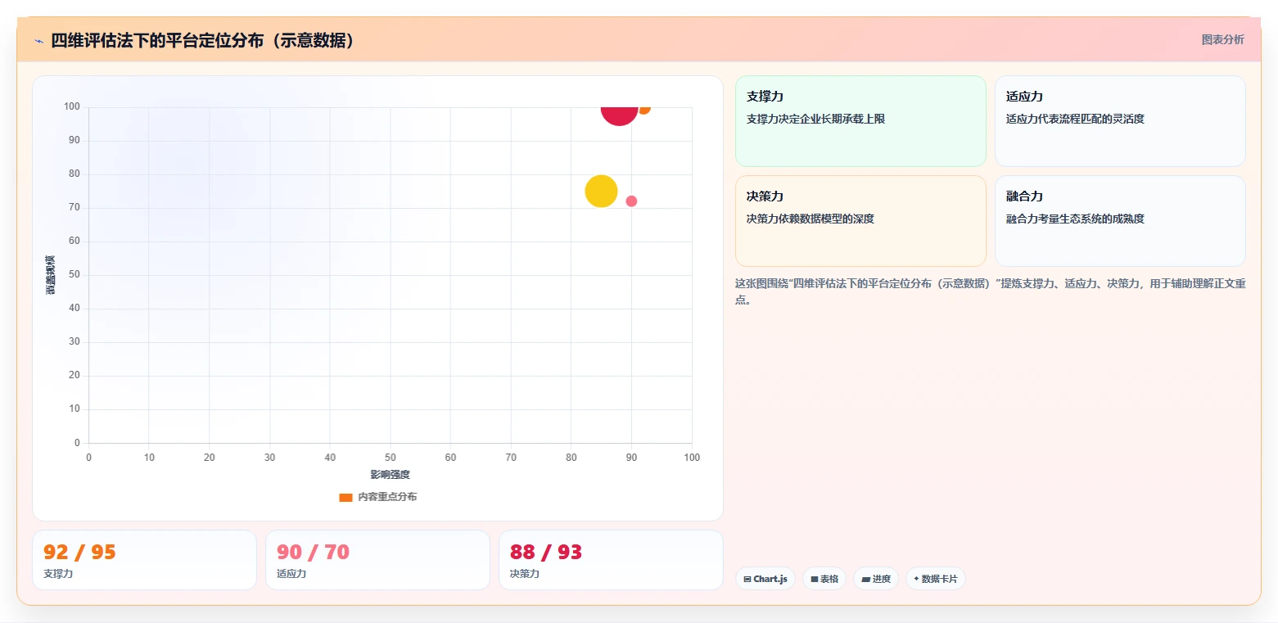Click the x-axis tick label 50
Viewport: 1278px width, 623px height.
391,458
